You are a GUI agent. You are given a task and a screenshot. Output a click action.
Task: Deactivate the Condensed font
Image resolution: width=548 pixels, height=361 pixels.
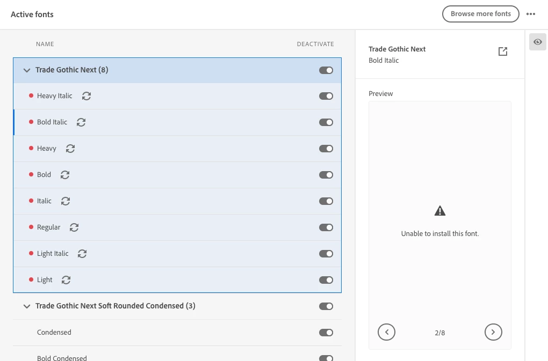point(326,333)
